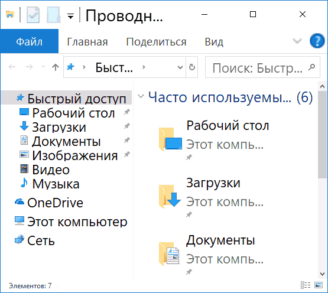Click the monitor icon for Этот компьютер
The width and height of the screenshot is (328, 293).
pos(20,221)
